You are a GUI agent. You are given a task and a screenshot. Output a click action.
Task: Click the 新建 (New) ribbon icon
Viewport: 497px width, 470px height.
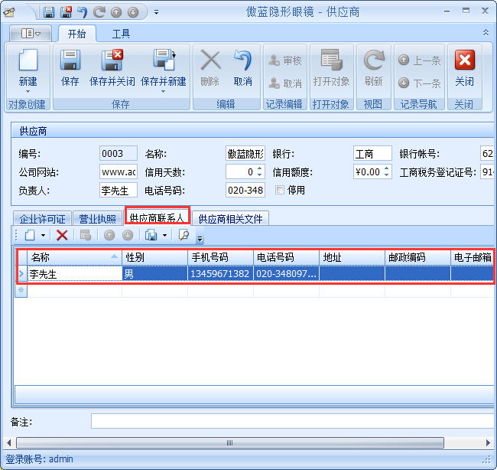point(28,63)
